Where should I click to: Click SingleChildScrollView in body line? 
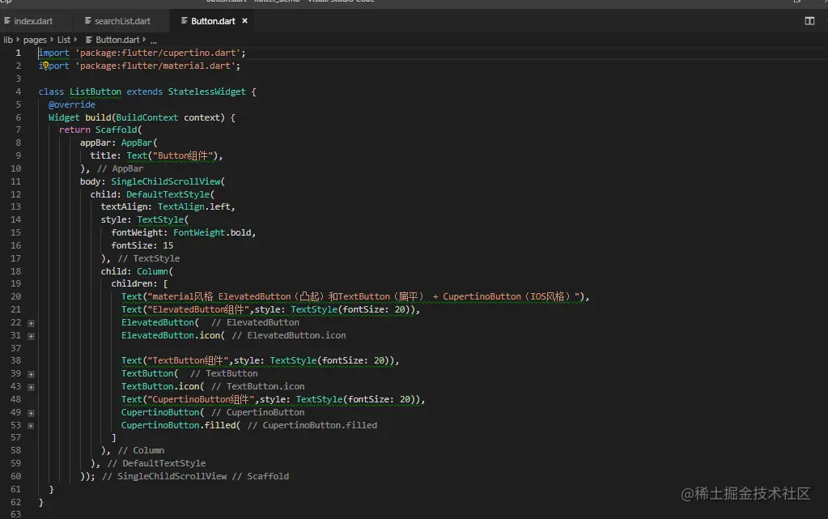(x=166, y=181)
